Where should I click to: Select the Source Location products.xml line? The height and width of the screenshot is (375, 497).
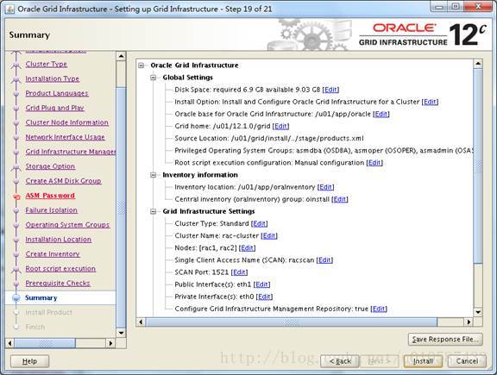(x=269, y=139)
